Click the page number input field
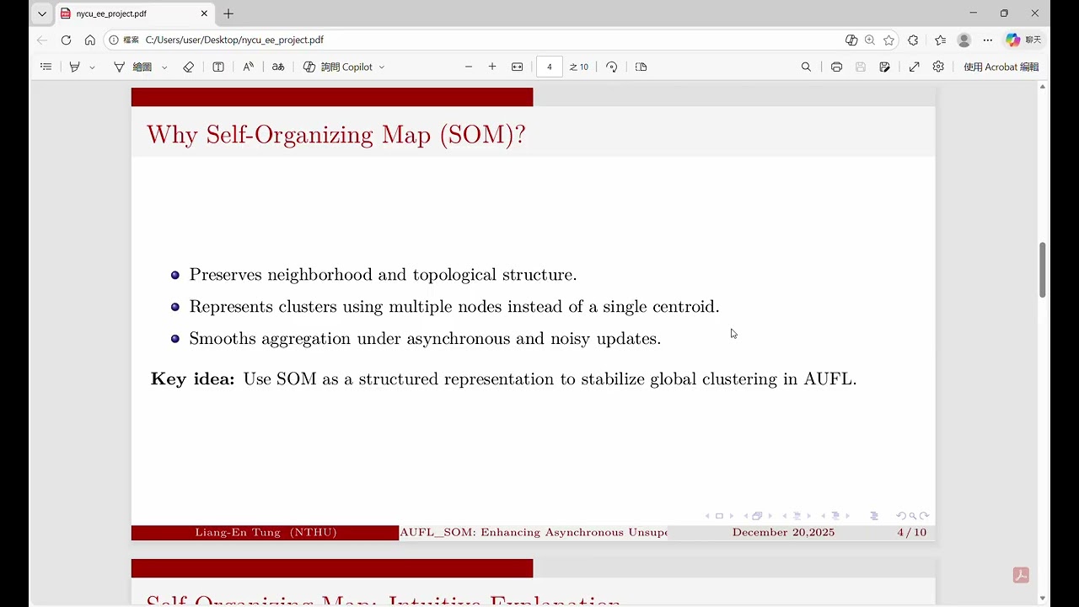1079x607 pixels. [549, 67]
